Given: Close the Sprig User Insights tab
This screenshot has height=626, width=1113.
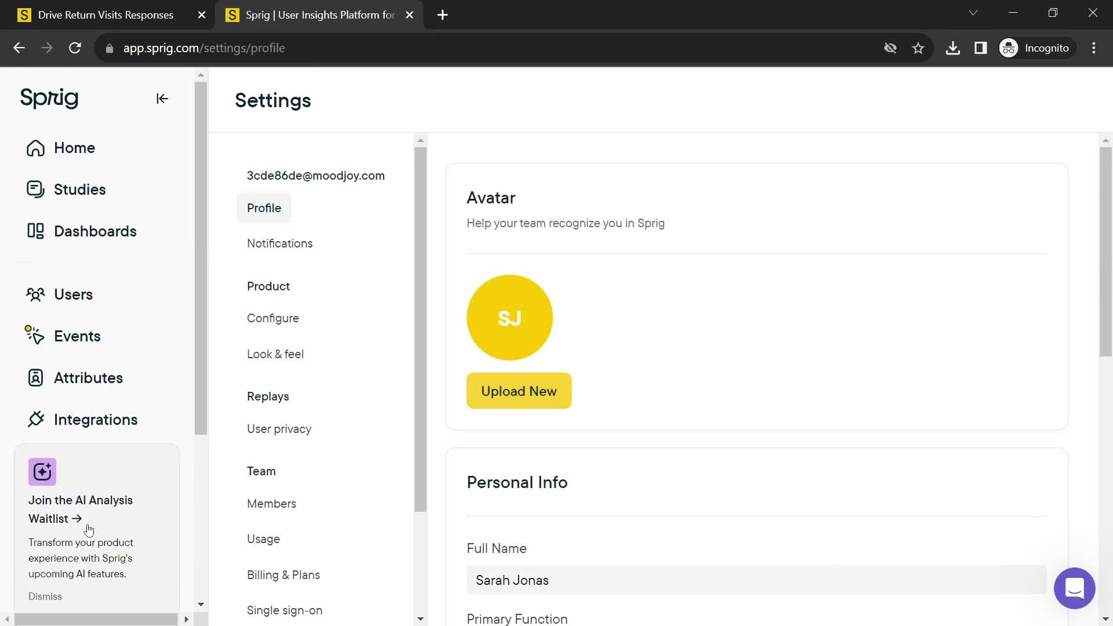Looking at the screenshot, I should point(410,15).
